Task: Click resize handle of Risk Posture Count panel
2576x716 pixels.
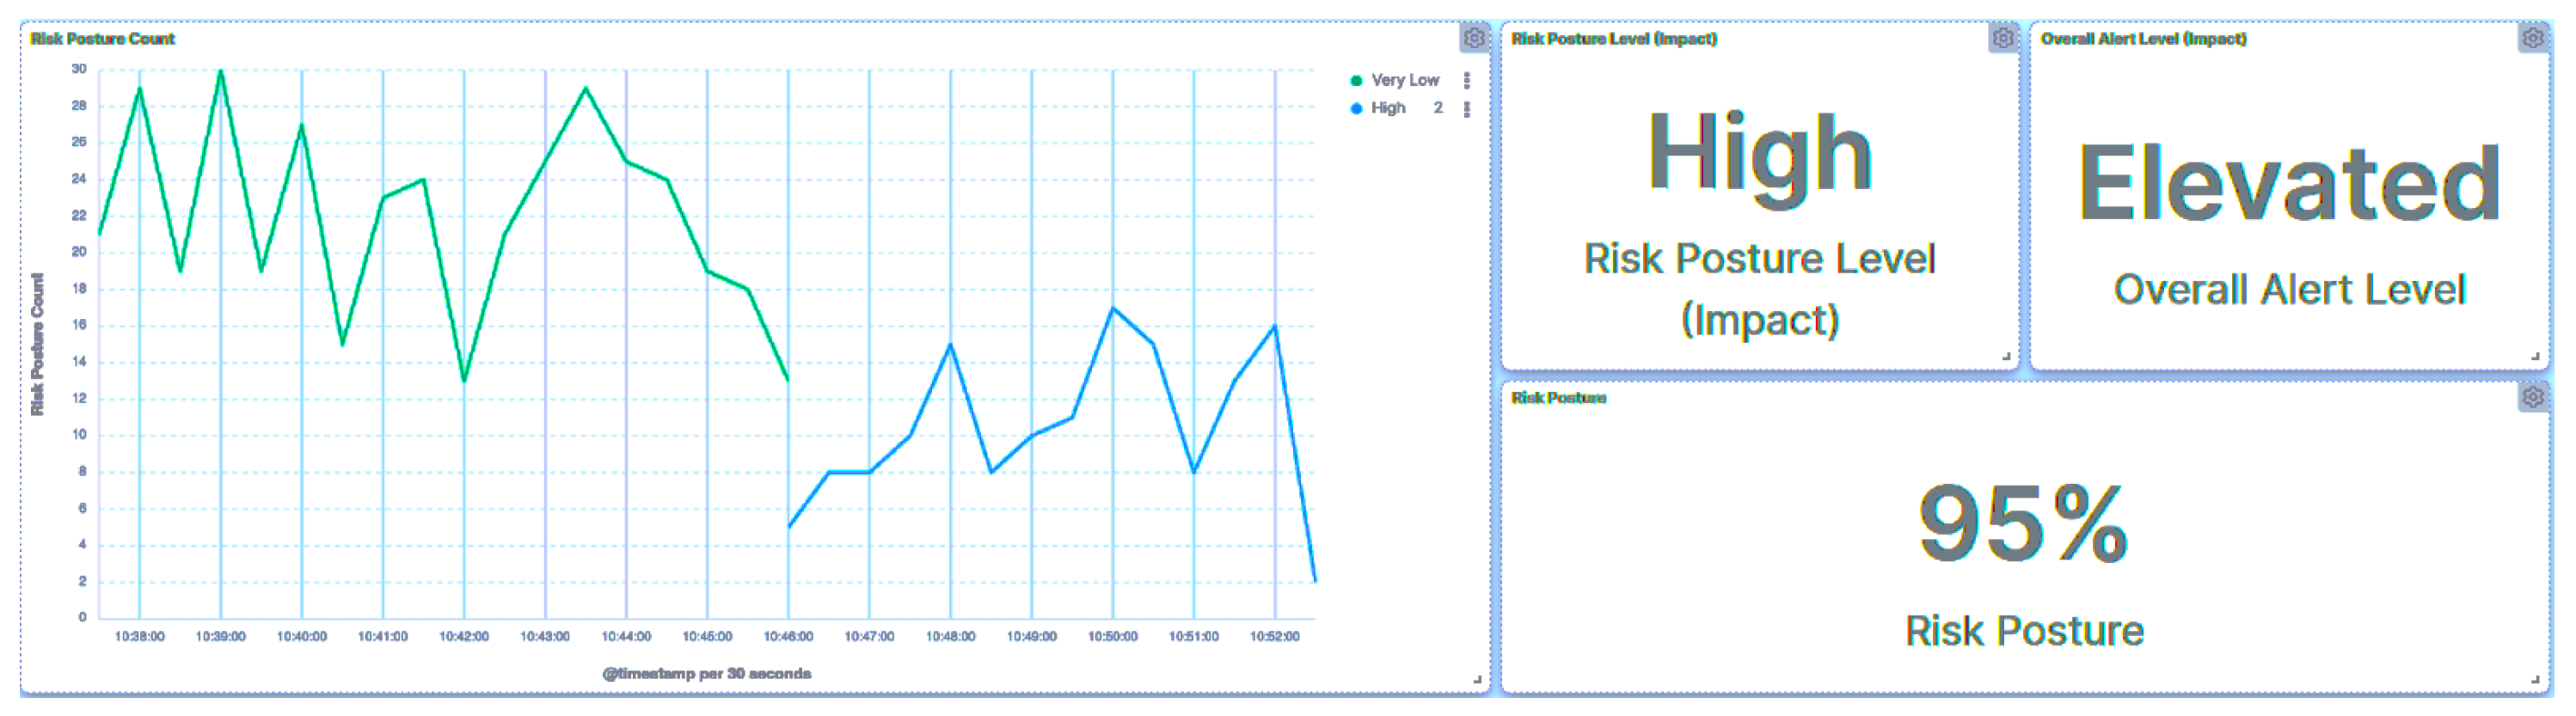Action: click(x=1477, y=679)
